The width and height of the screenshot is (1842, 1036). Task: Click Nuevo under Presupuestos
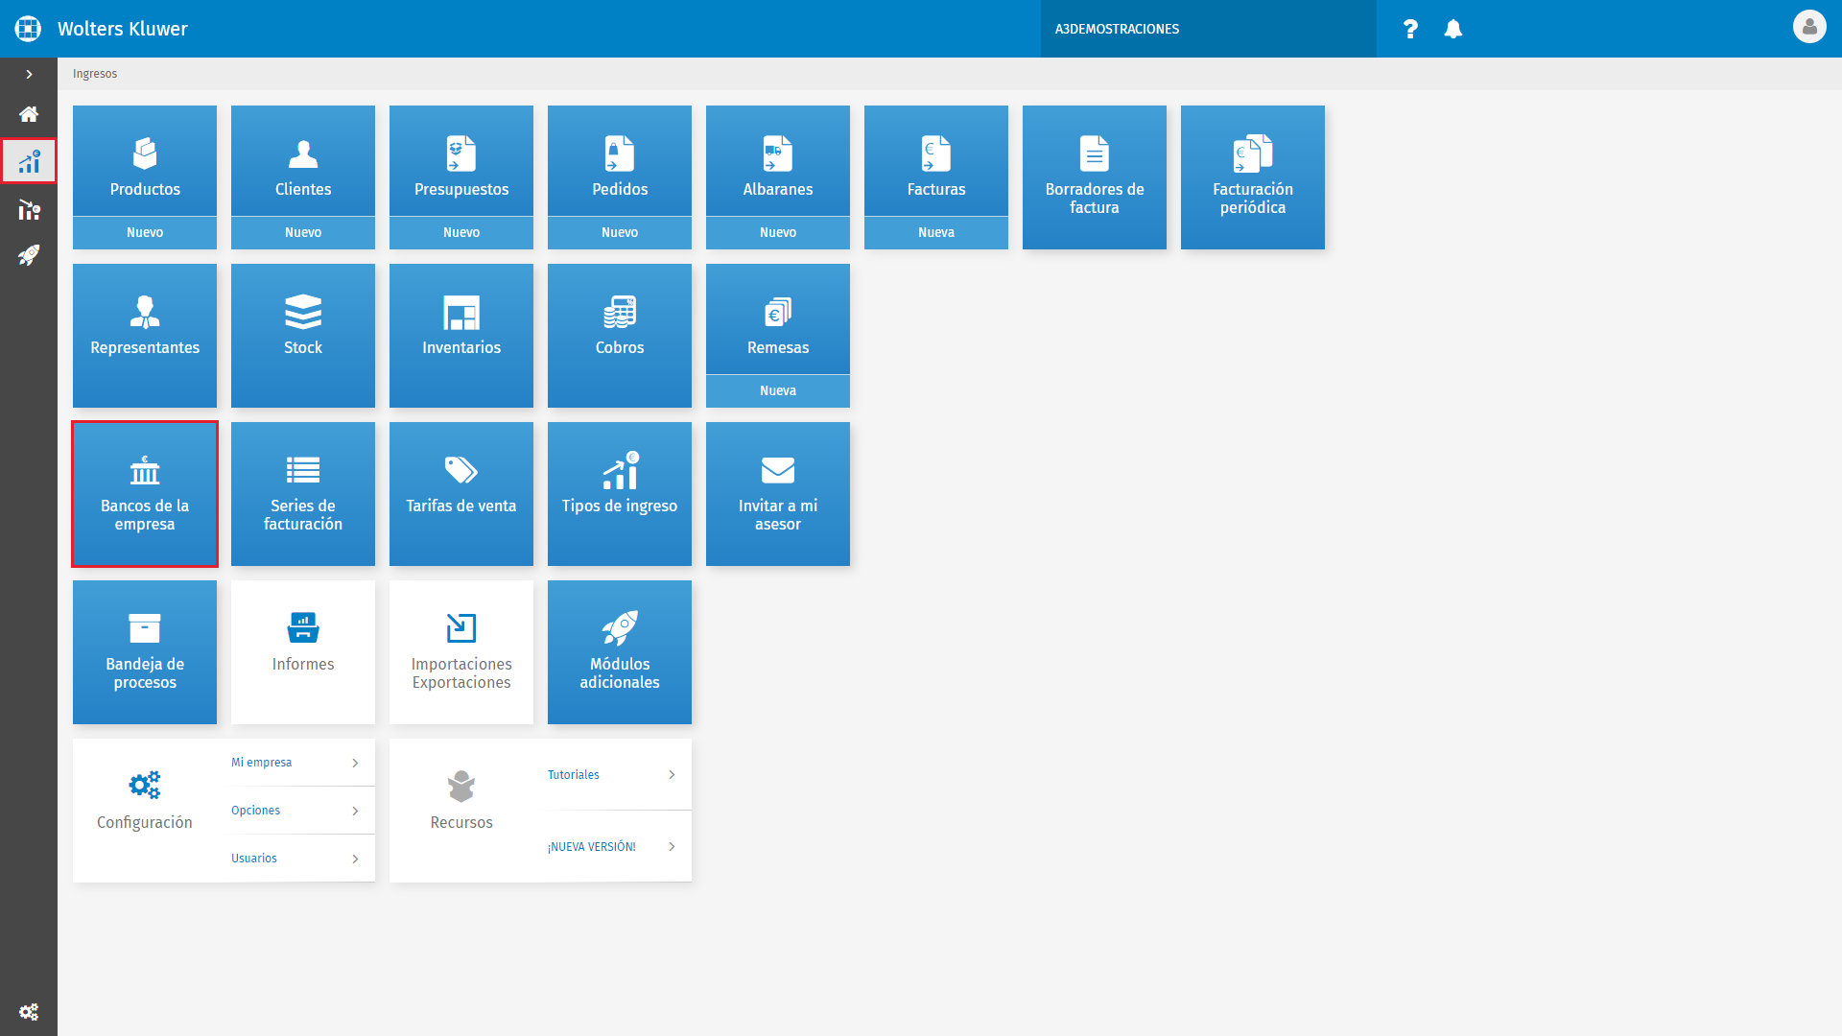point(461,233)
